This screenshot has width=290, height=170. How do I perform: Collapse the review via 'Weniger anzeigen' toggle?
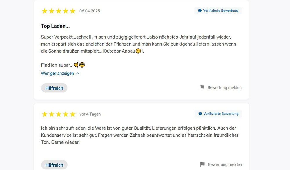coord(57,73)
